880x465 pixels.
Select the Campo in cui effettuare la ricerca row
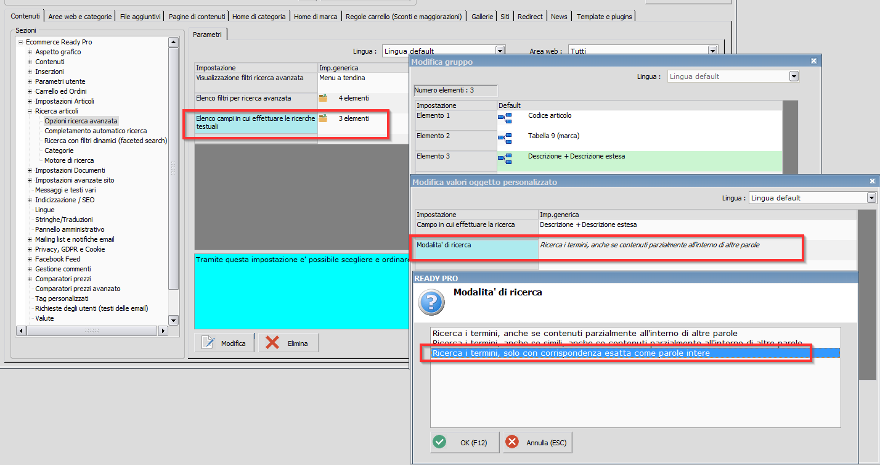pyautogui.click(x=476, y=229)
